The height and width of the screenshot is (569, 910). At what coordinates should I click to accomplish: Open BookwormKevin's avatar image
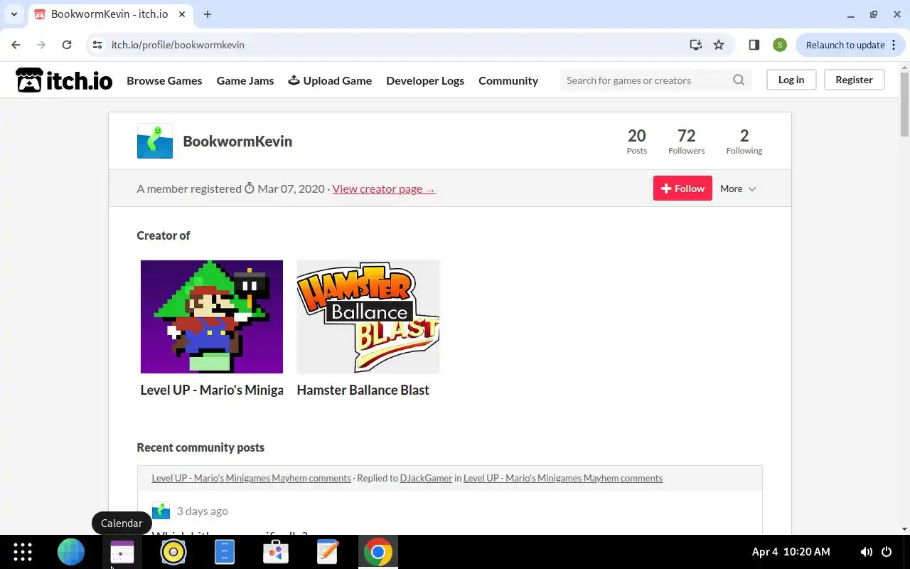[155, 141]
